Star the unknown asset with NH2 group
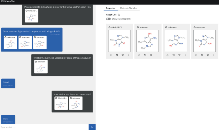Screen dimensions: 219x130 pyautogui.click(x=151, y=55)
